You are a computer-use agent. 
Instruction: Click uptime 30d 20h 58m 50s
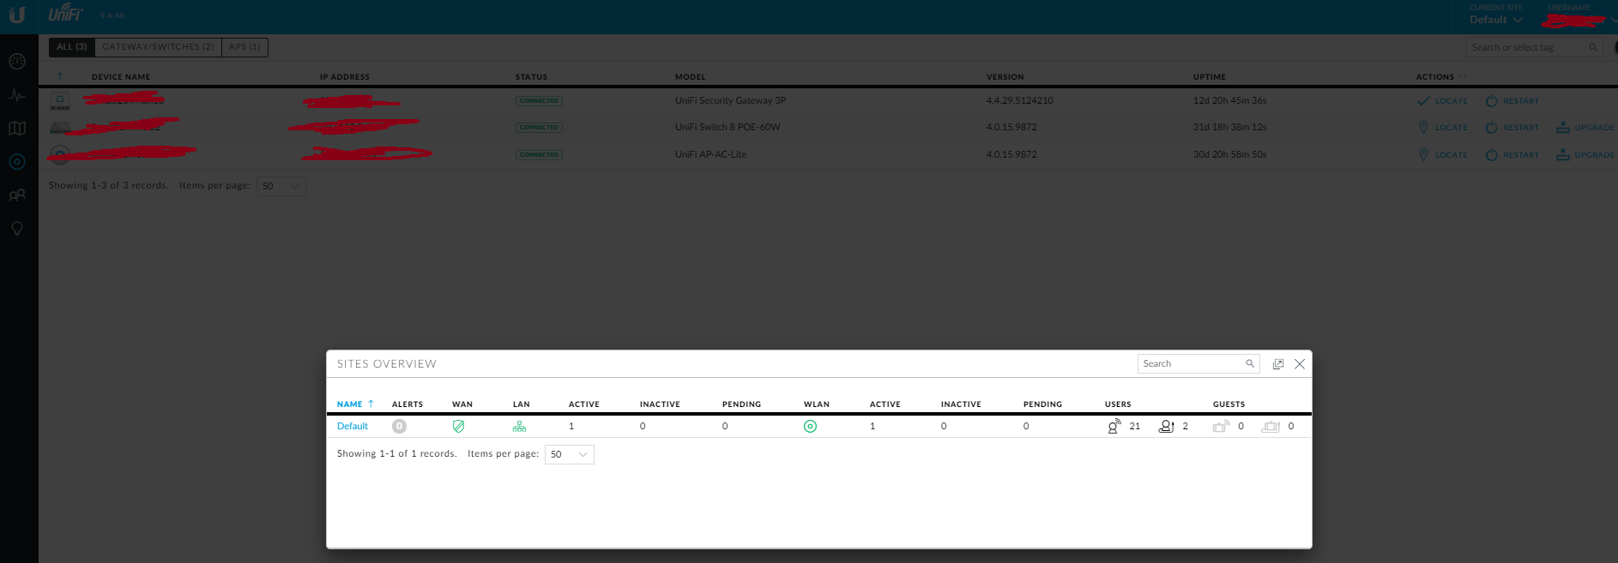(x=1229, y=154)
